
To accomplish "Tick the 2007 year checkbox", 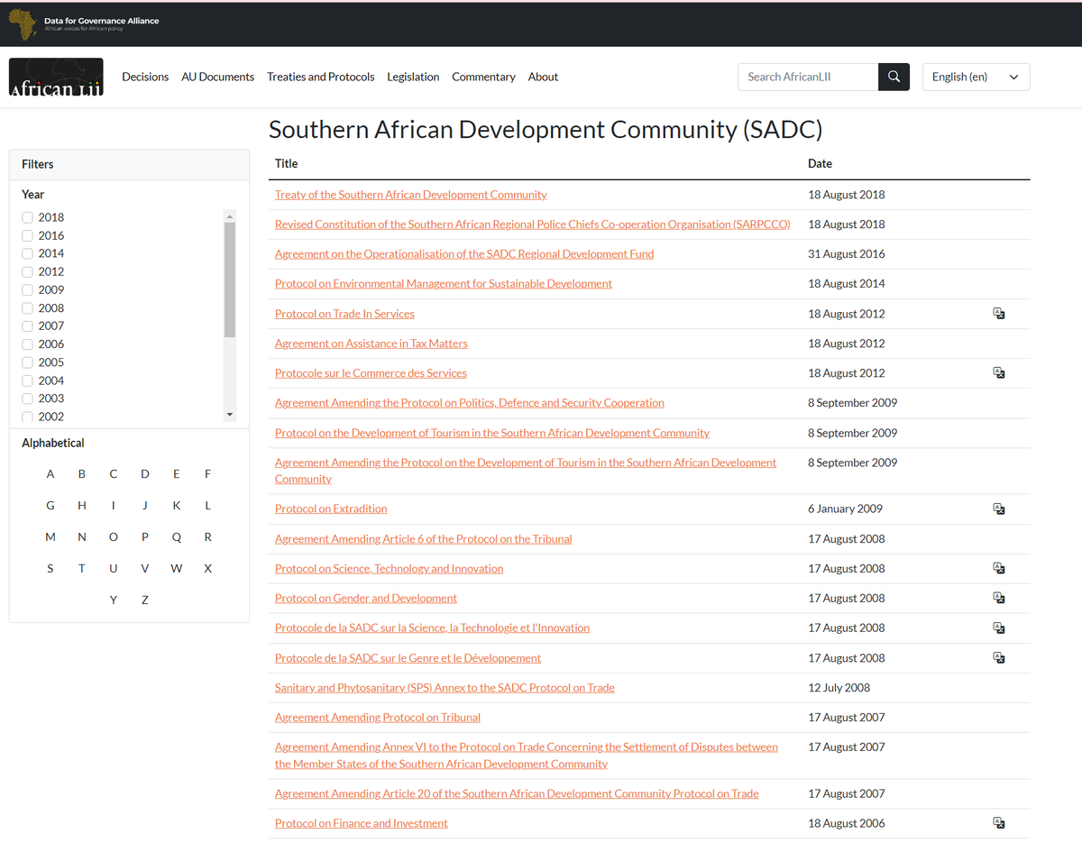I will tap(28, 325).
